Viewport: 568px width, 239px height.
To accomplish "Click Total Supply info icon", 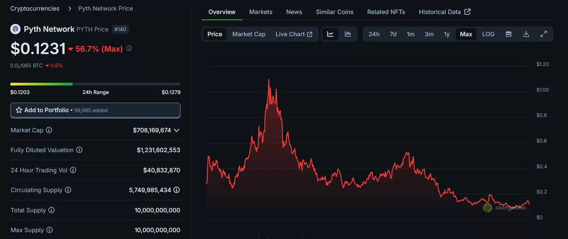I will 52,210.
